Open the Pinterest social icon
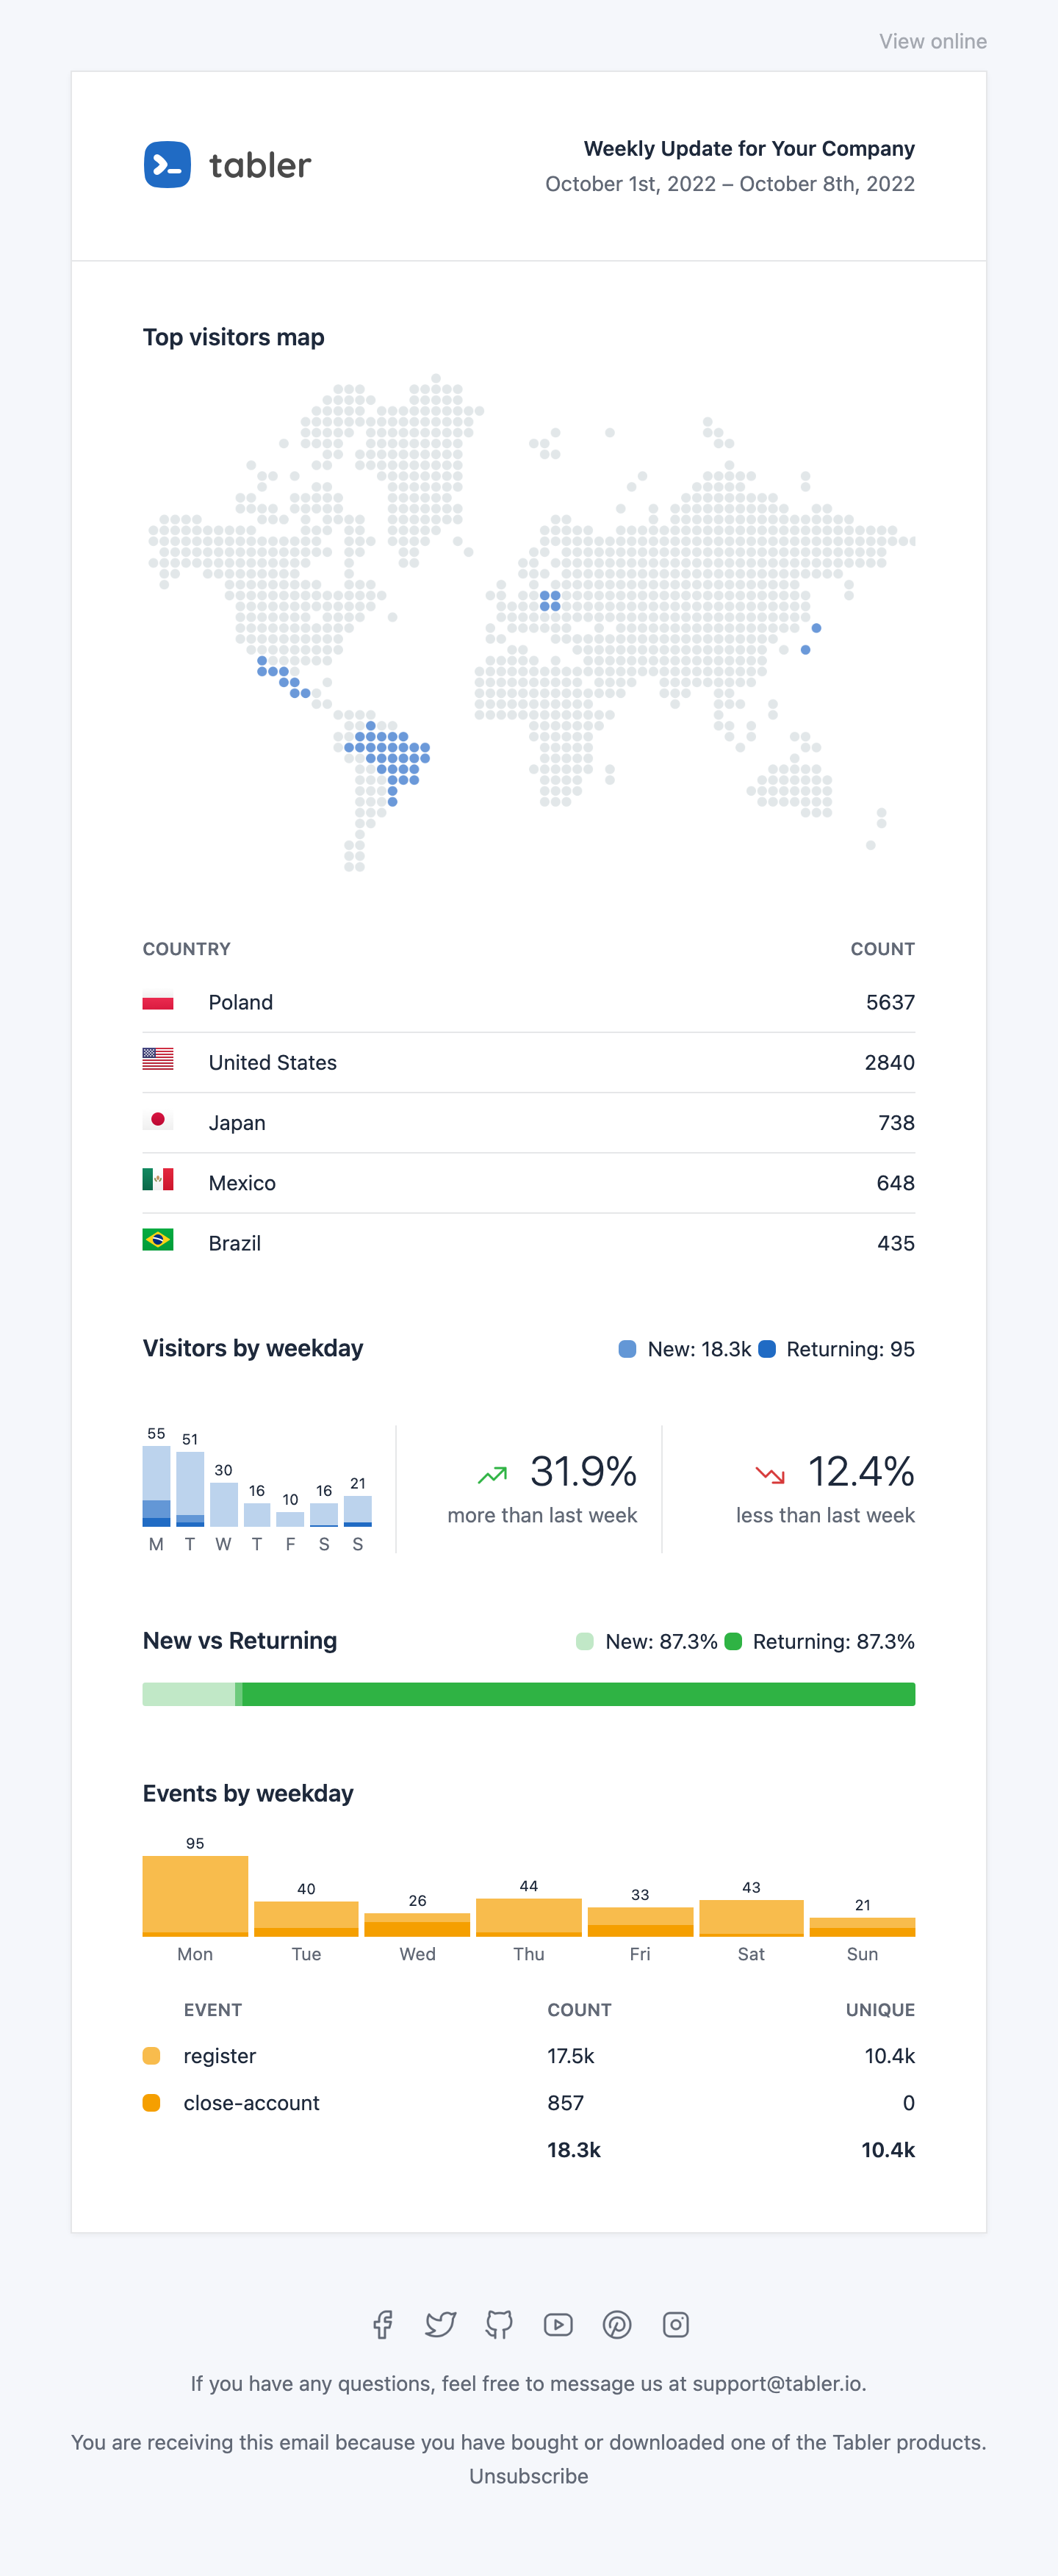The height and width of the screenshot is (2576, 1058). 617,2324
